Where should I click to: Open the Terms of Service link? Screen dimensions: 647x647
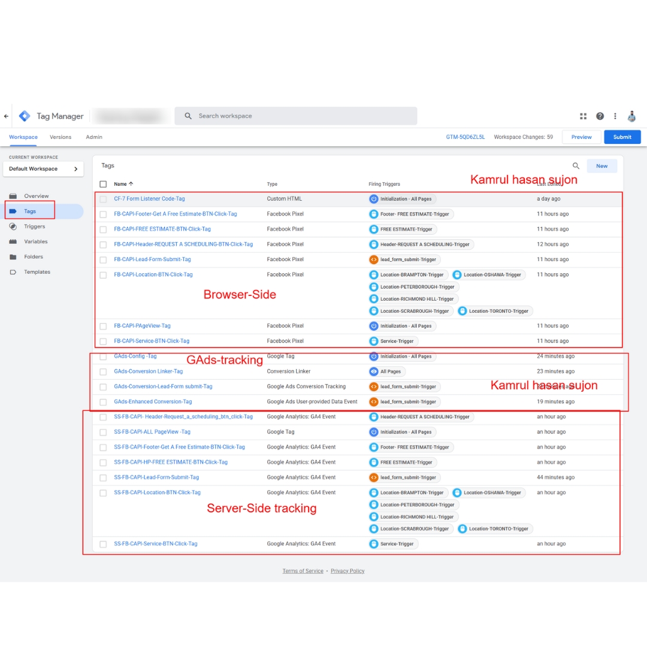pyautogui.click(x=303, y=571)
